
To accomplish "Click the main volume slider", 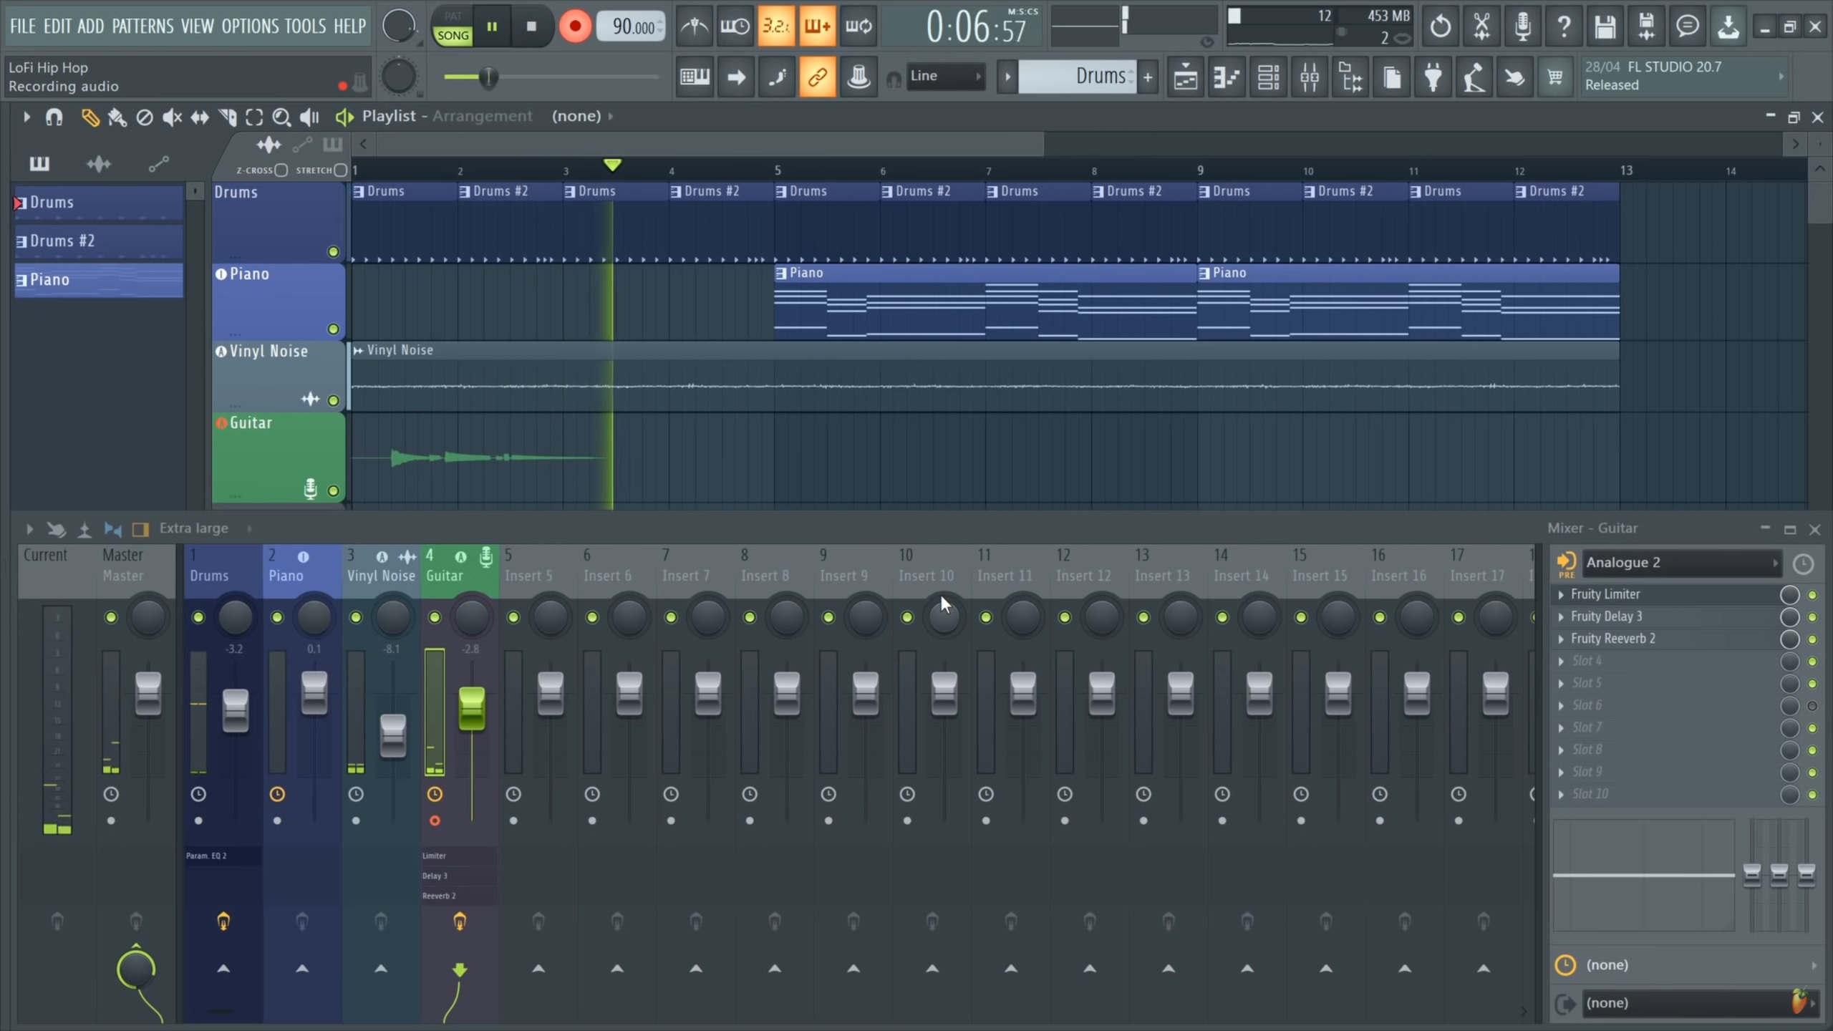I will pos(488,77).
